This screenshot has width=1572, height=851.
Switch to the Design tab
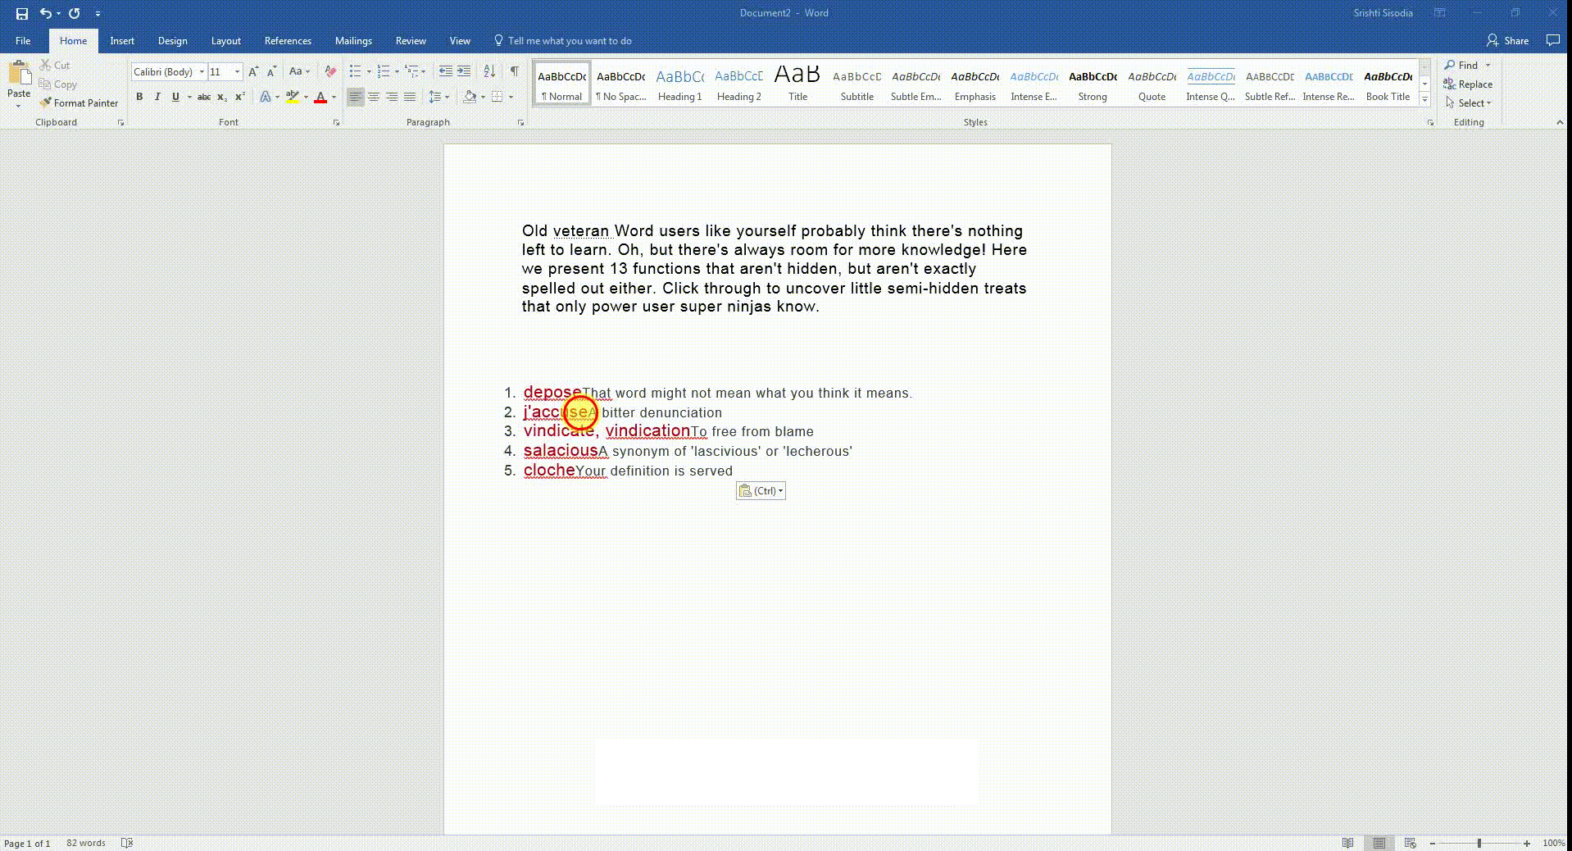click(172, 40)
